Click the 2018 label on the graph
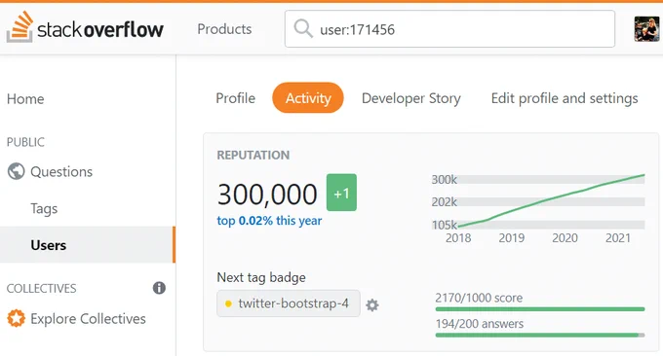This screenshot has width=663, height=356. 458,238
